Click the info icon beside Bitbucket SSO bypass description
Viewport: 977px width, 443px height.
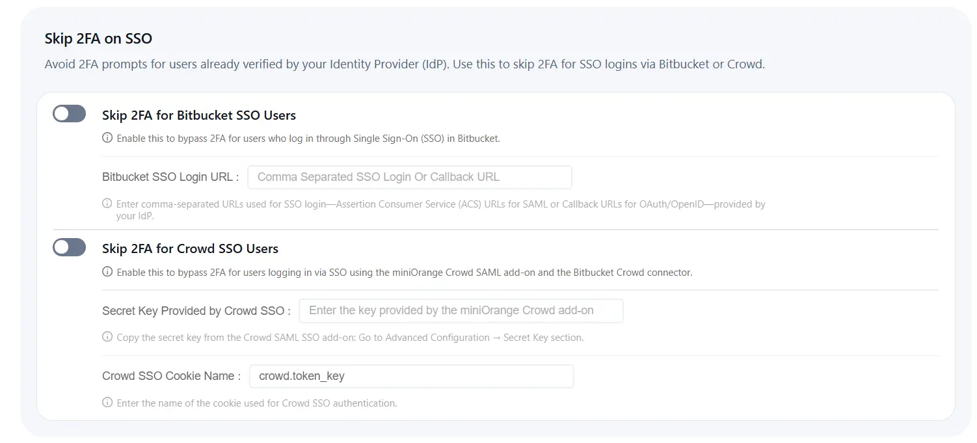pyautogui.click(x=107, y=138)
